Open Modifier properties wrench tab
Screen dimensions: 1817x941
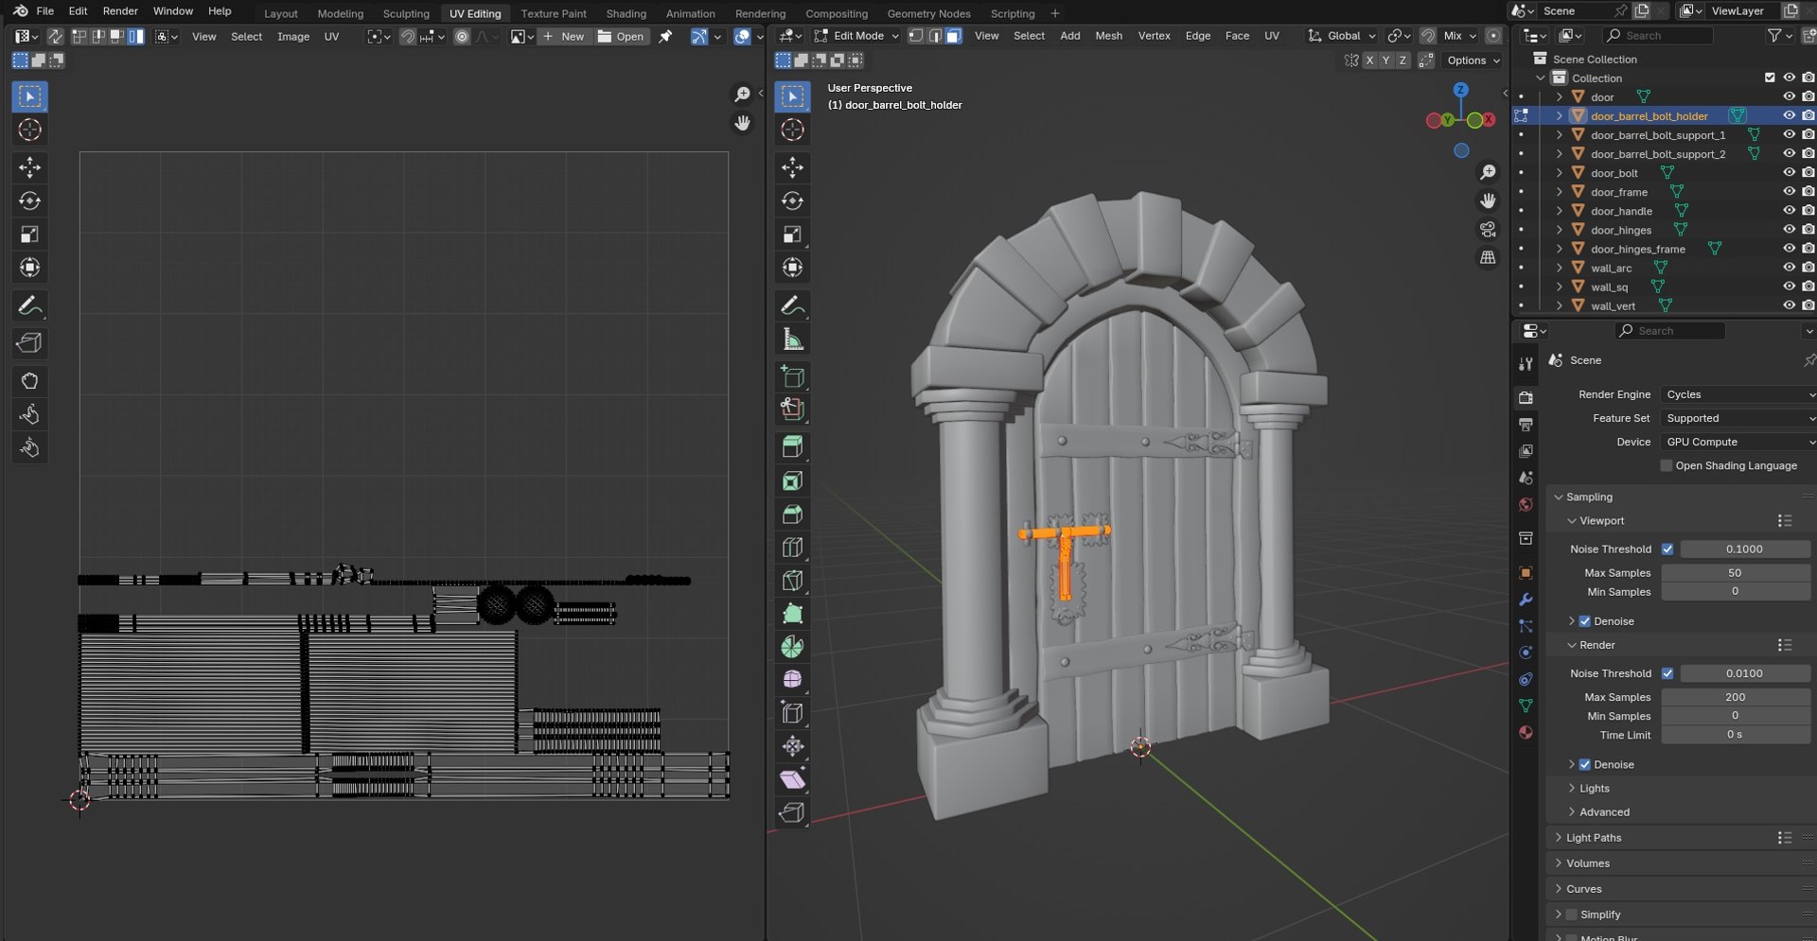1526,600
